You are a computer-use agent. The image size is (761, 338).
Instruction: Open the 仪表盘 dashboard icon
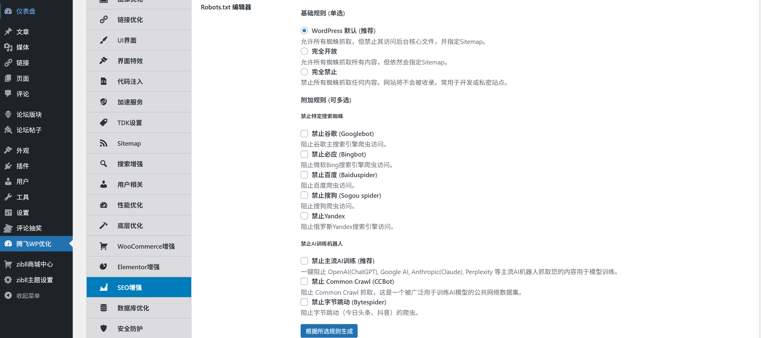coord(8,11)
